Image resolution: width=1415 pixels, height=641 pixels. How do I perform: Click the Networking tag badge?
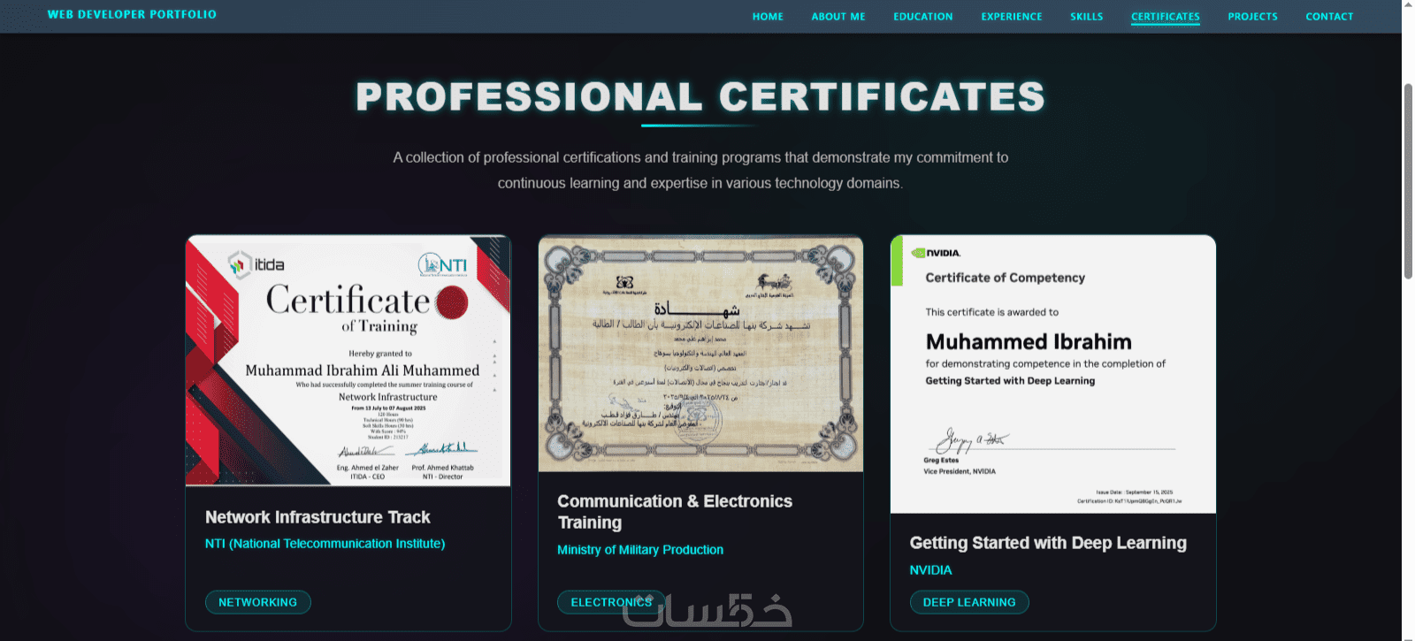258,602
